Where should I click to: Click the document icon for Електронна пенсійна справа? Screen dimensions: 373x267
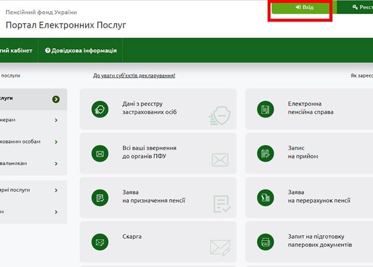click(265, 109)
